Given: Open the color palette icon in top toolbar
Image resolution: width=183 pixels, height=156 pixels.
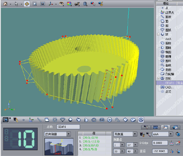Looking at the screenshot, I should pos(69,4).
